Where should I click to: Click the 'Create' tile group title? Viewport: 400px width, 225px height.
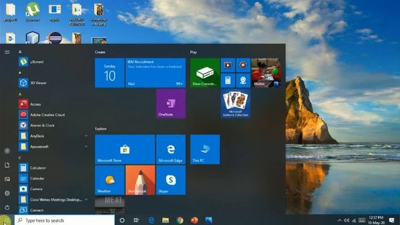click(100, 52)
